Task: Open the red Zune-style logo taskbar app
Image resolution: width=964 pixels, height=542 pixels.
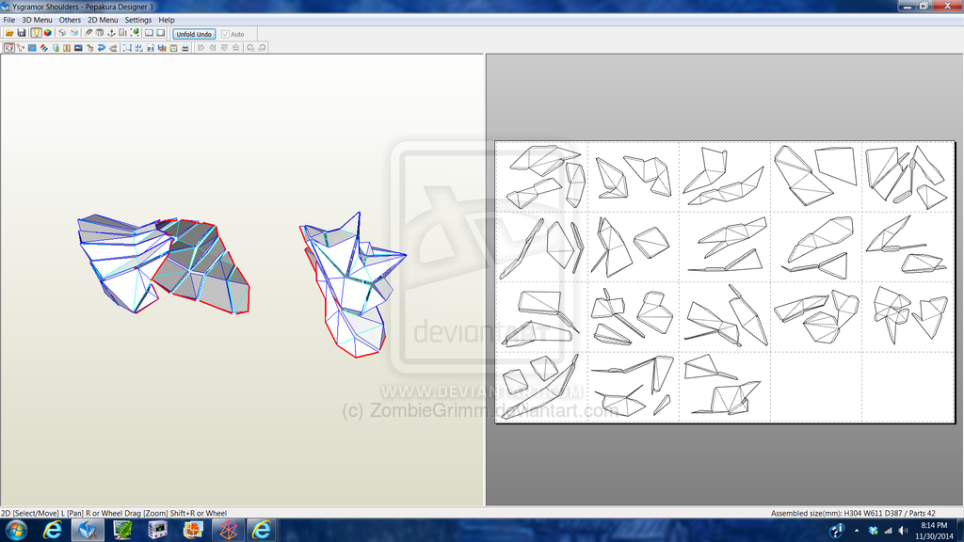Action: click(228, 530)
